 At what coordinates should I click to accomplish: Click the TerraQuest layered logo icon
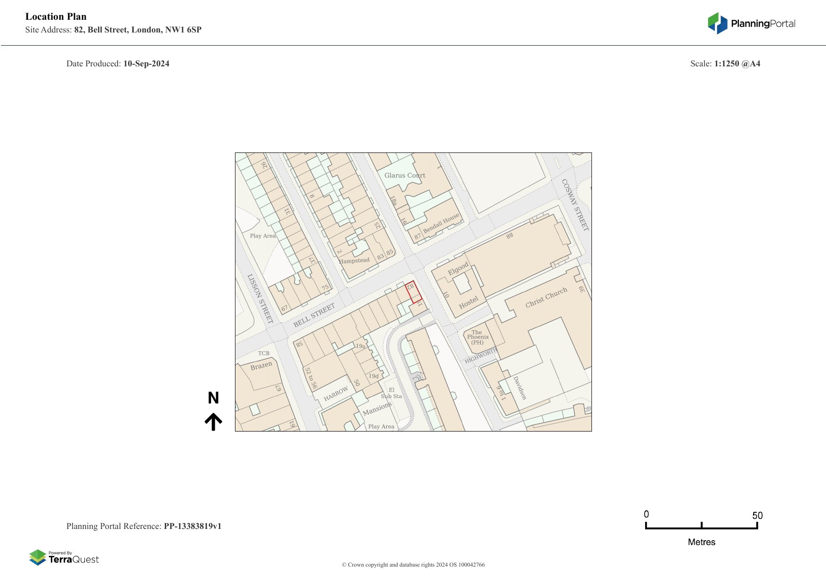click(38, 557)
